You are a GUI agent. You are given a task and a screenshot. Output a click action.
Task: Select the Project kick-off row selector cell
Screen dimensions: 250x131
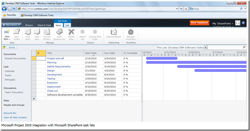tap(34, 58)
